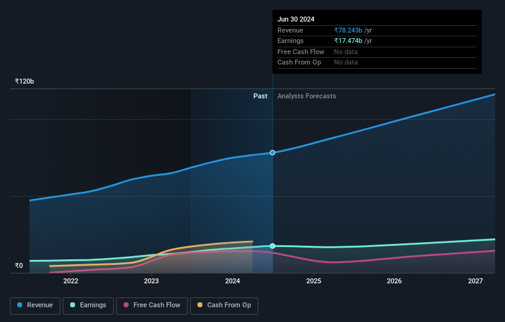Screen dimensions: 505x322
Task: Click the 2026 x-axis label
Action: tap(394, 281)
